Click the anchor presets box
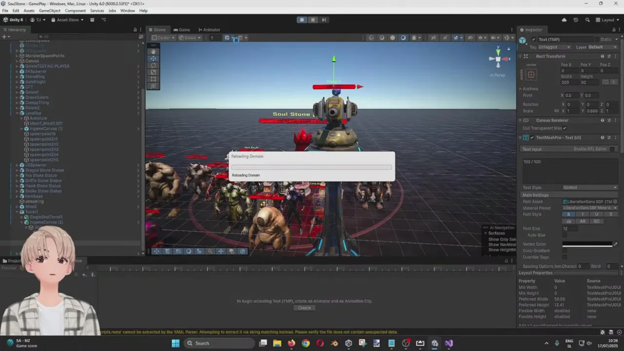The image size is (624, 351). [x=531, y=75]
